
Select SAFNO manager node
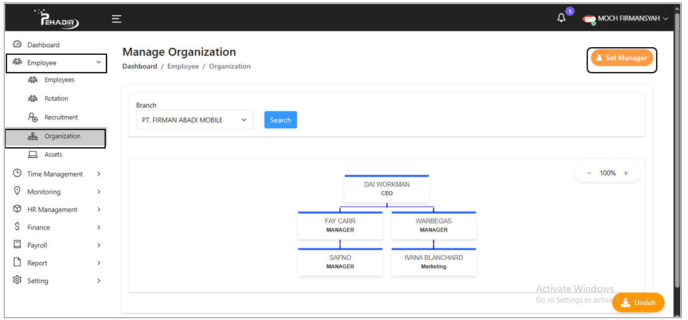tap(340, 262)
